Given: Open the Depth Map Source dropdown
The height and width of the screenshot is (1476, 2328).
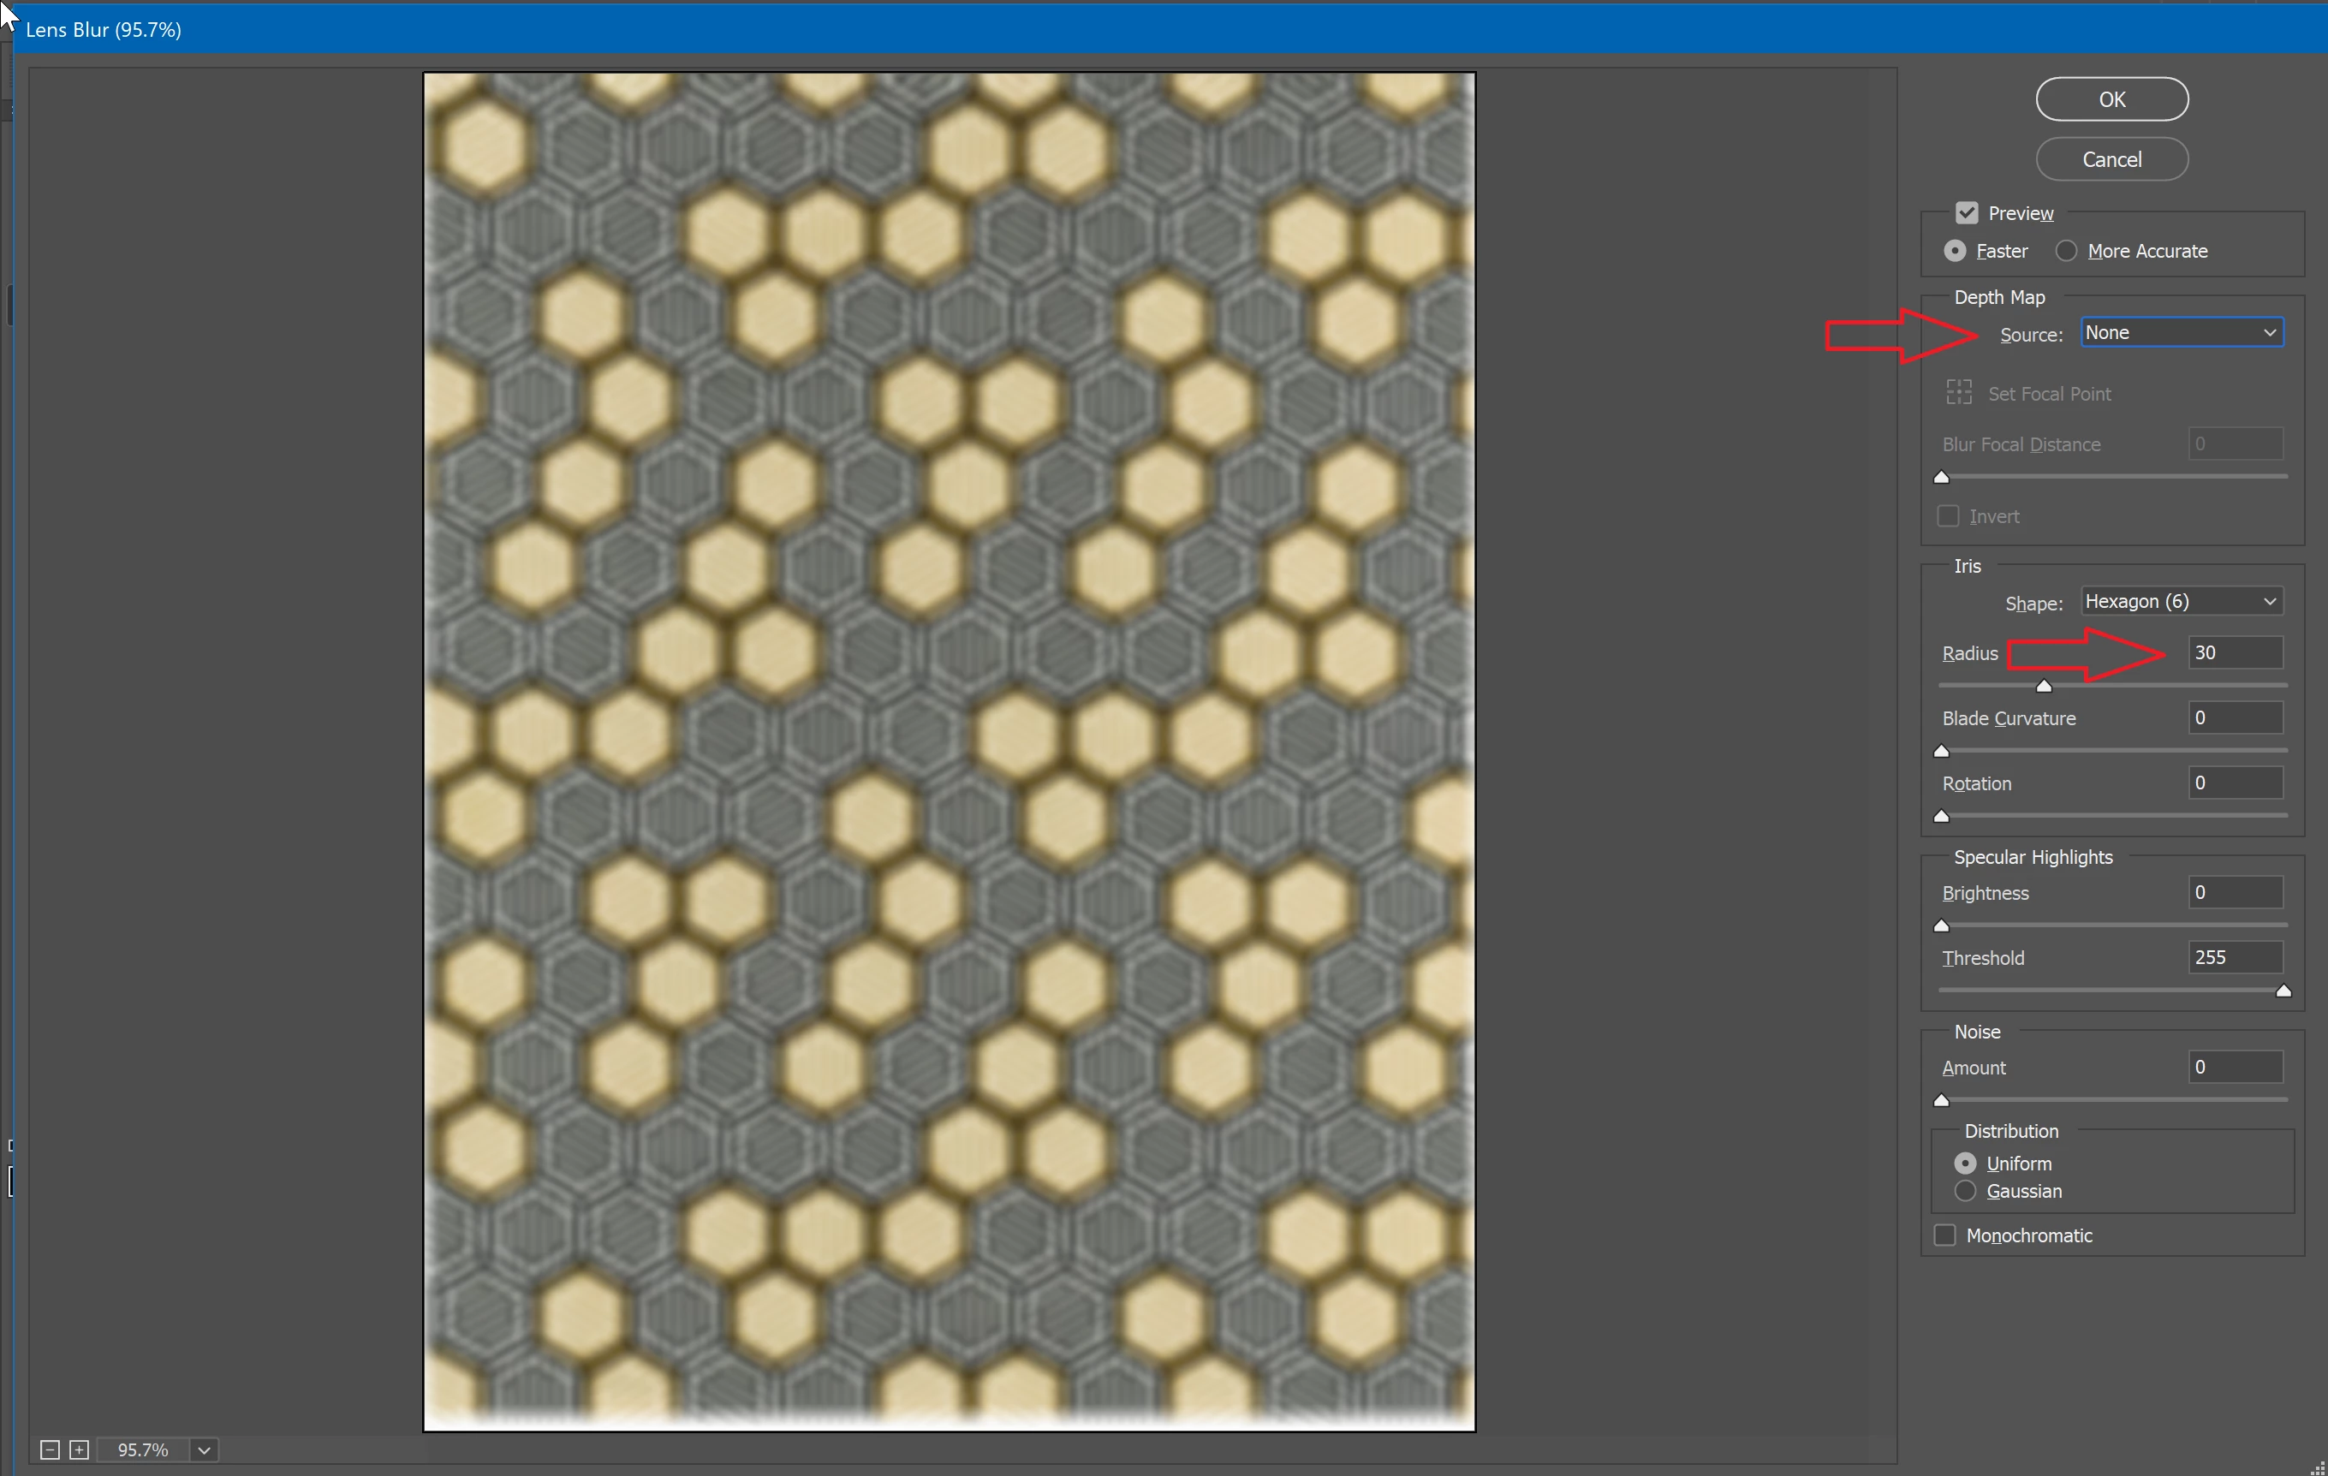Looking at the screenshot, I should [2181, 332].
